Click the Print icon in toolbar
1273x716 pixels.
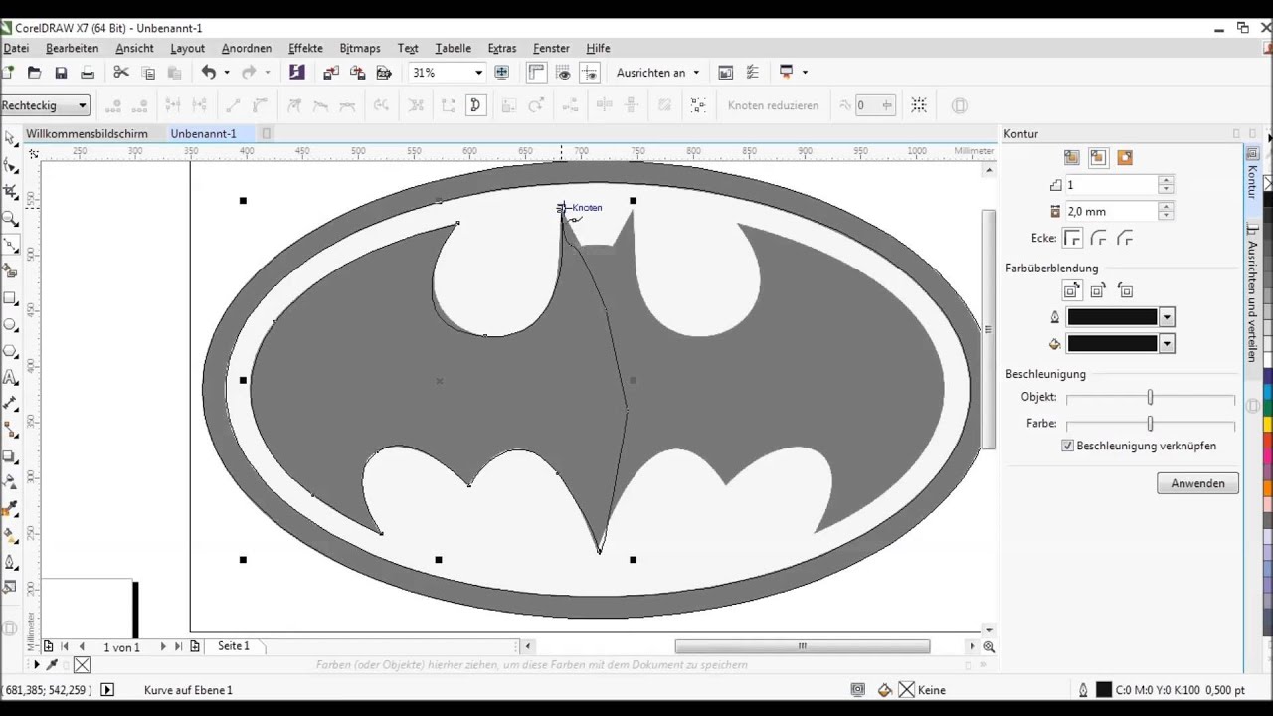88,73
